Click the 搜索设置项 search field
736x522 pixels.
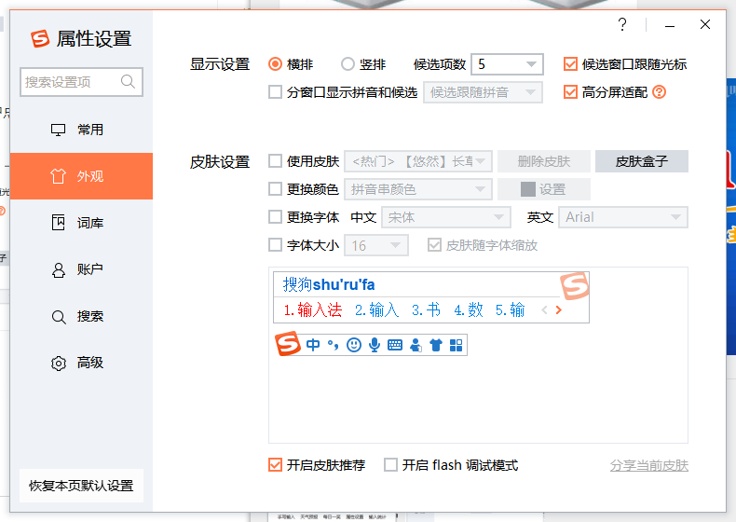tap(81, 82)
